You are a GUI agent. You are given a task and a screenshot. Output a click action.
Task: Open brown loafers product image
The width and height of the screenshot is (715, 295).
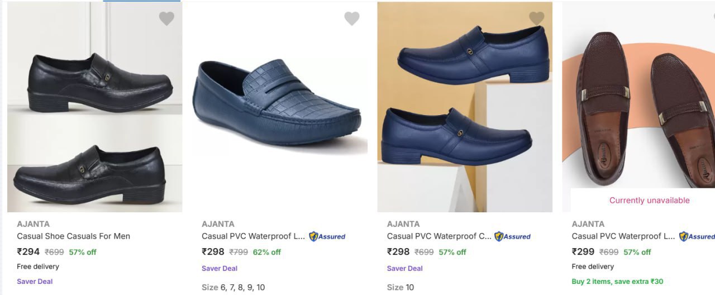[638, 101]
